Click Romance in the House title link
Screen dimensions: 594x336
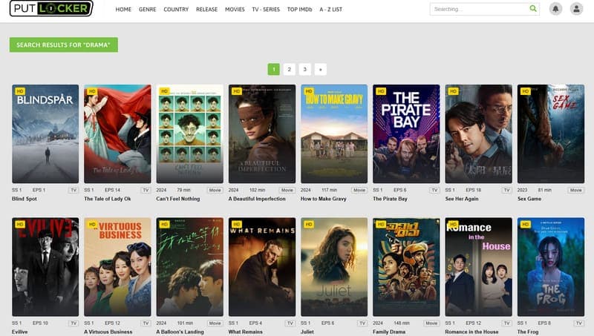pyautogui.click(x=471, y=332)
